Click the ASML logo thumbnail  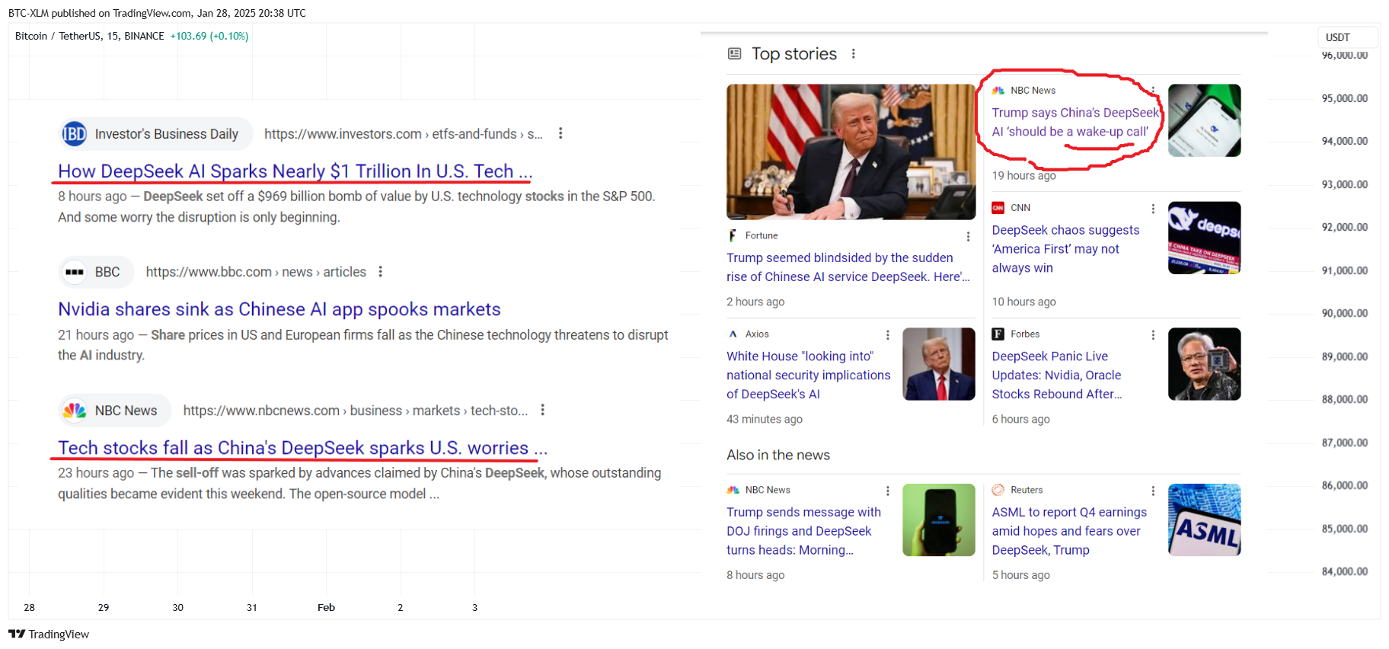point(1204,520)
